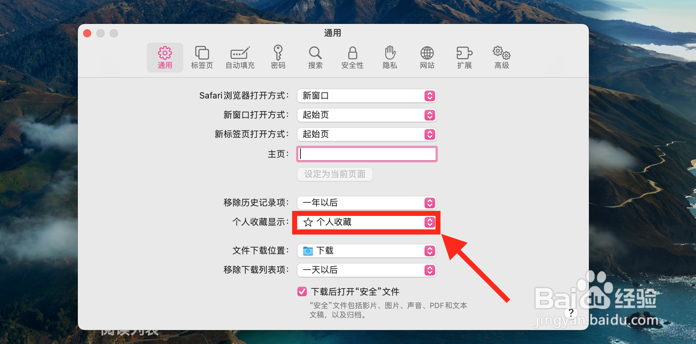Expand the 新标签页打开方式 dropdown

point(367,134)
